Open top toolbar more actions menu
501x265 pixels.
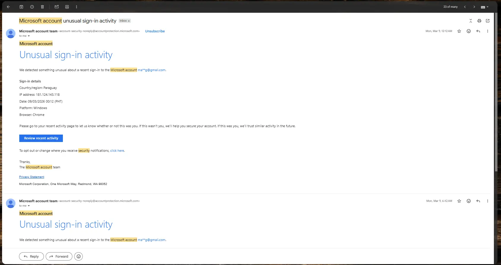pos(77,7)
